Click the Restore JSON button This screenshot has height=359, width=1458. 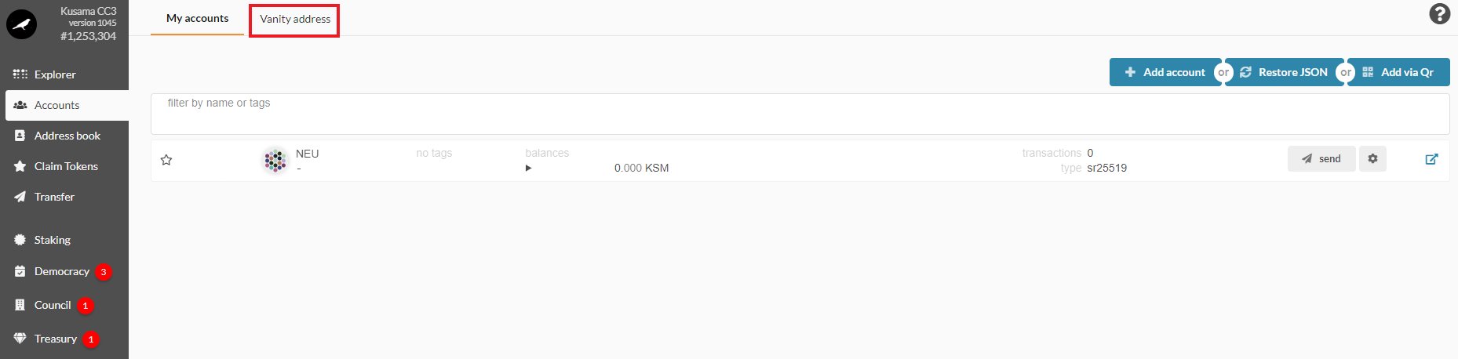pos(1284,72)
